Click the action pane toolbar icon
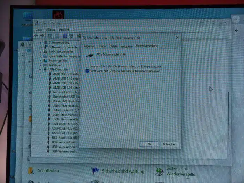Viewport: 244px width, 183px height. click(71, 36)
